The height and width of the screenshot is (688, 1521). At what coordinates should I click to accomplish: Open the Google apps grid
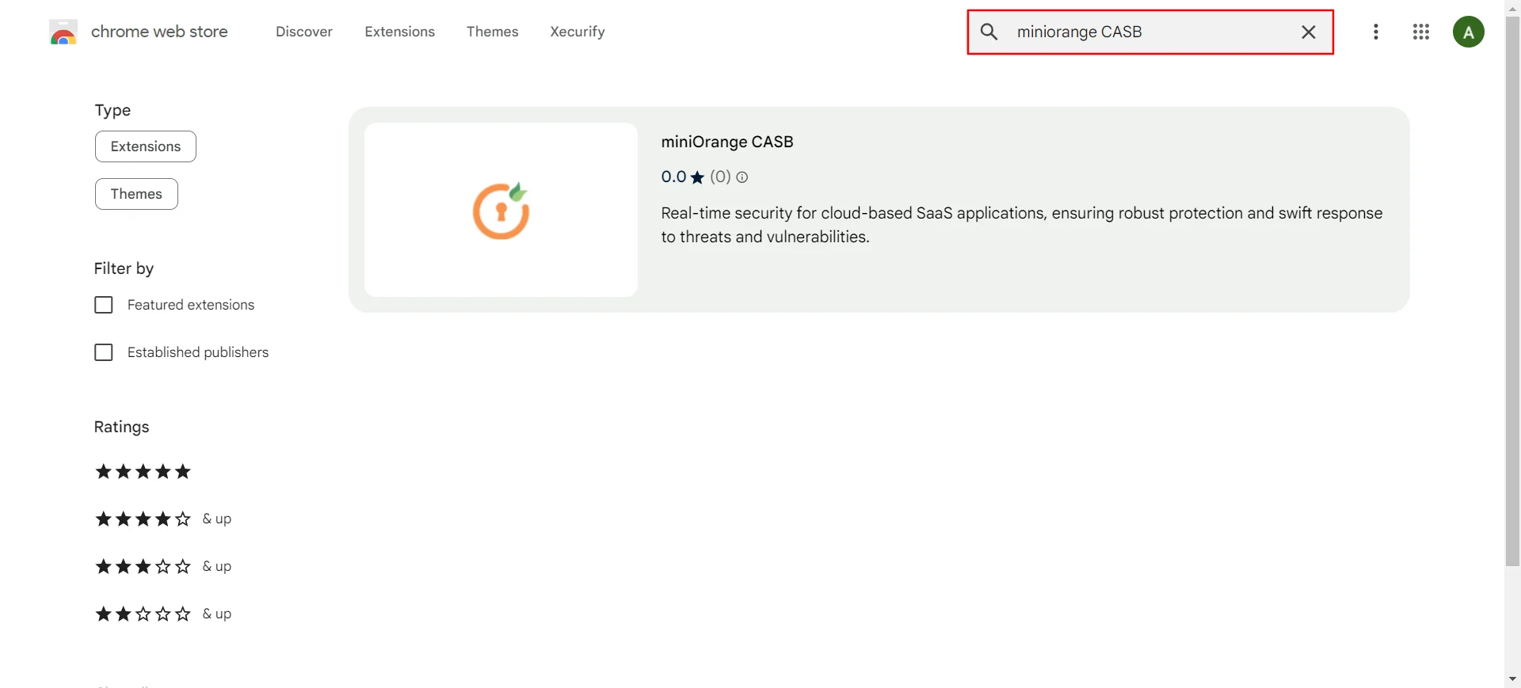click(1421, 32)
